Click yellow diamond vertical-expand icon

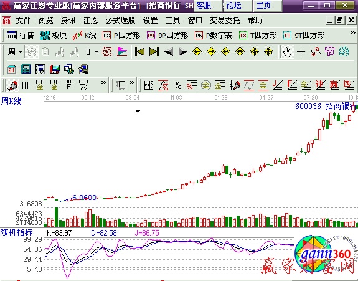pos(268,52)
